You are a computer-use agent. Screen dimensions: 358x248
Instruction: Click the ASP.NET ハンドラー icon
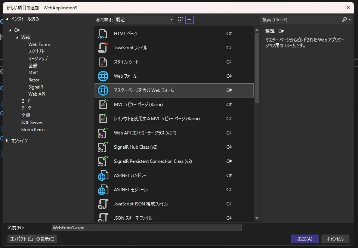[103, 176]
